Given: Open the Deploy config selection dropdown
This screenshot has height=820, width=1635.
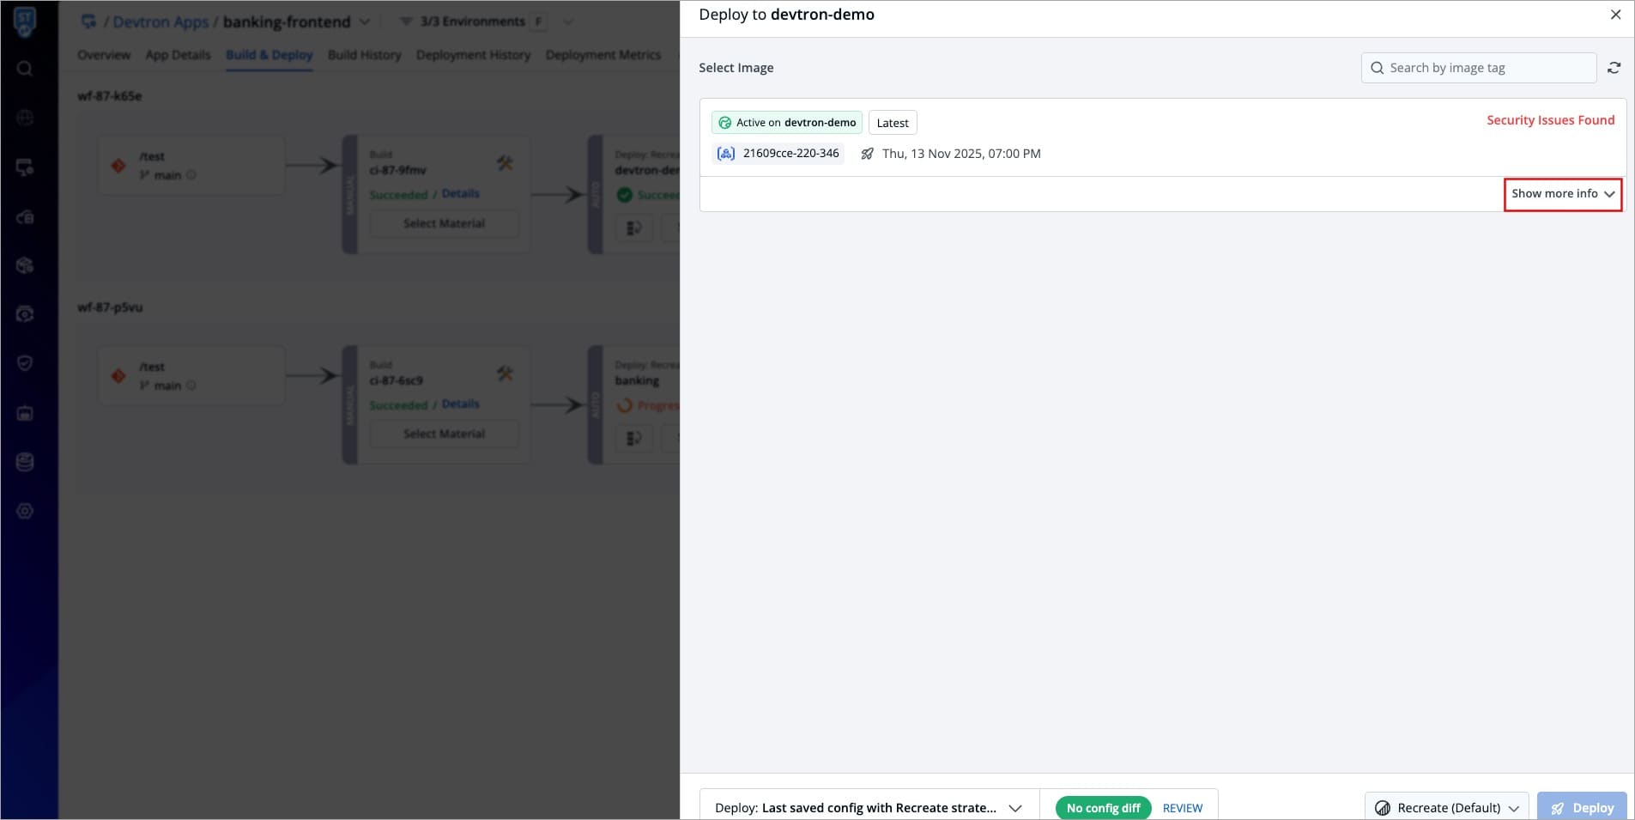Looking at the screenshot, I should (869, 808).
